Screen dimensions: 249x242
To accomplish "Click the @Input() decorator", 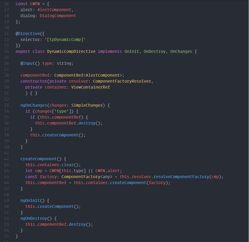I will (x=30, y=63).
